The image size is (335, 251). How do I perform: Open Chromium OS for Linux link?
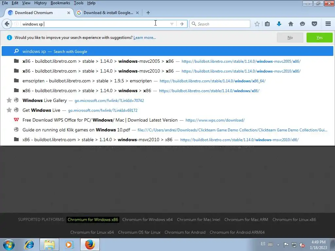click(139, 232)
